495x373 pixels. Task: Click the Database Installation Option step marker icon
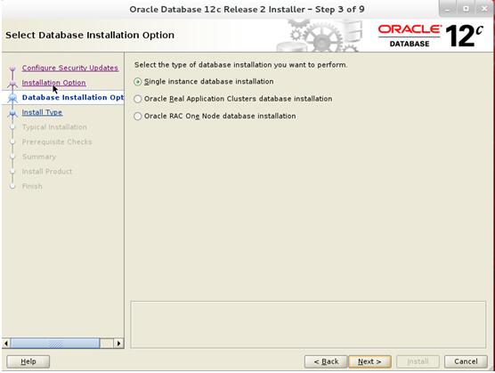click(12, 98)
